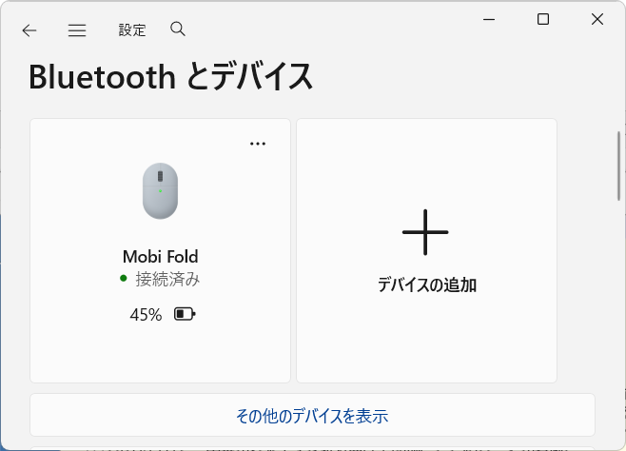
Task: Click the Mobi Fold device name
Action: click(160, 257)
